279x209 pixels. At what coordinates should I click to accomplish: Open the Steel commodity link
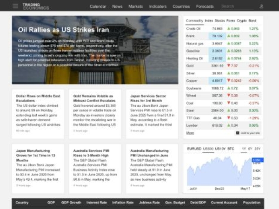tap(190, 111)
